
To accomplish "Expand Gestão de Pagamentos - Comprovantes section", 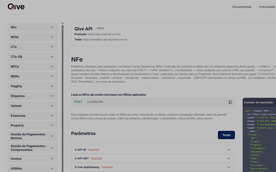I will pos(33,148).
